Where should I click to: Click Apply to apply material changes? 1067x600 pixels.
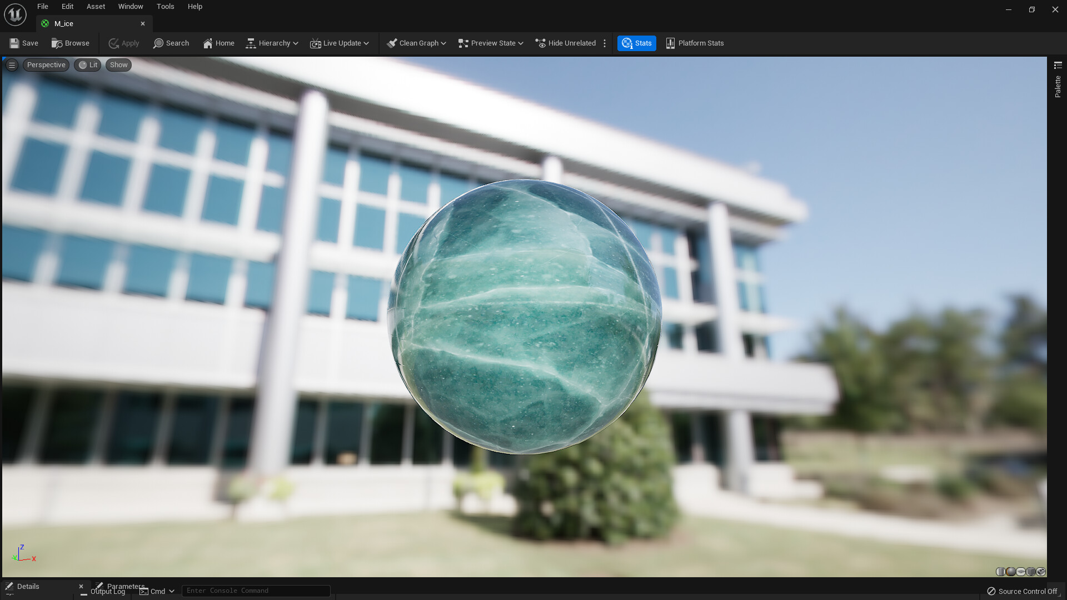coord(123,43)
